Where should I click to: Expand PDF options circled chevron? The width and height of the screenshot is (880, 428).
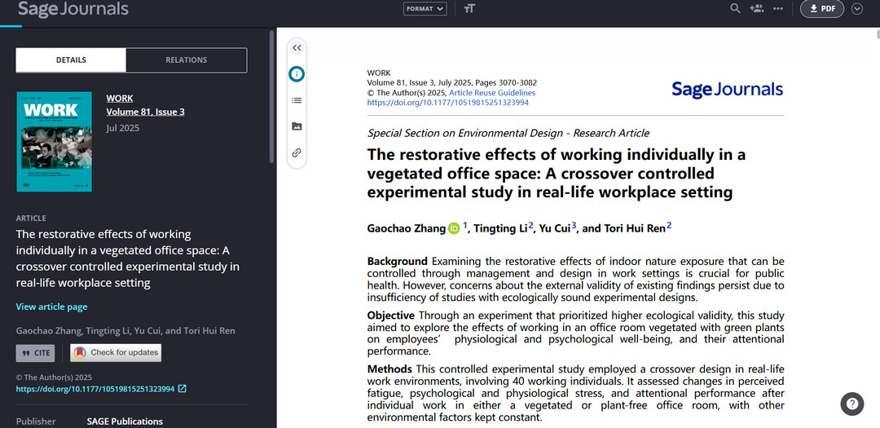click(x=856, y=9)
